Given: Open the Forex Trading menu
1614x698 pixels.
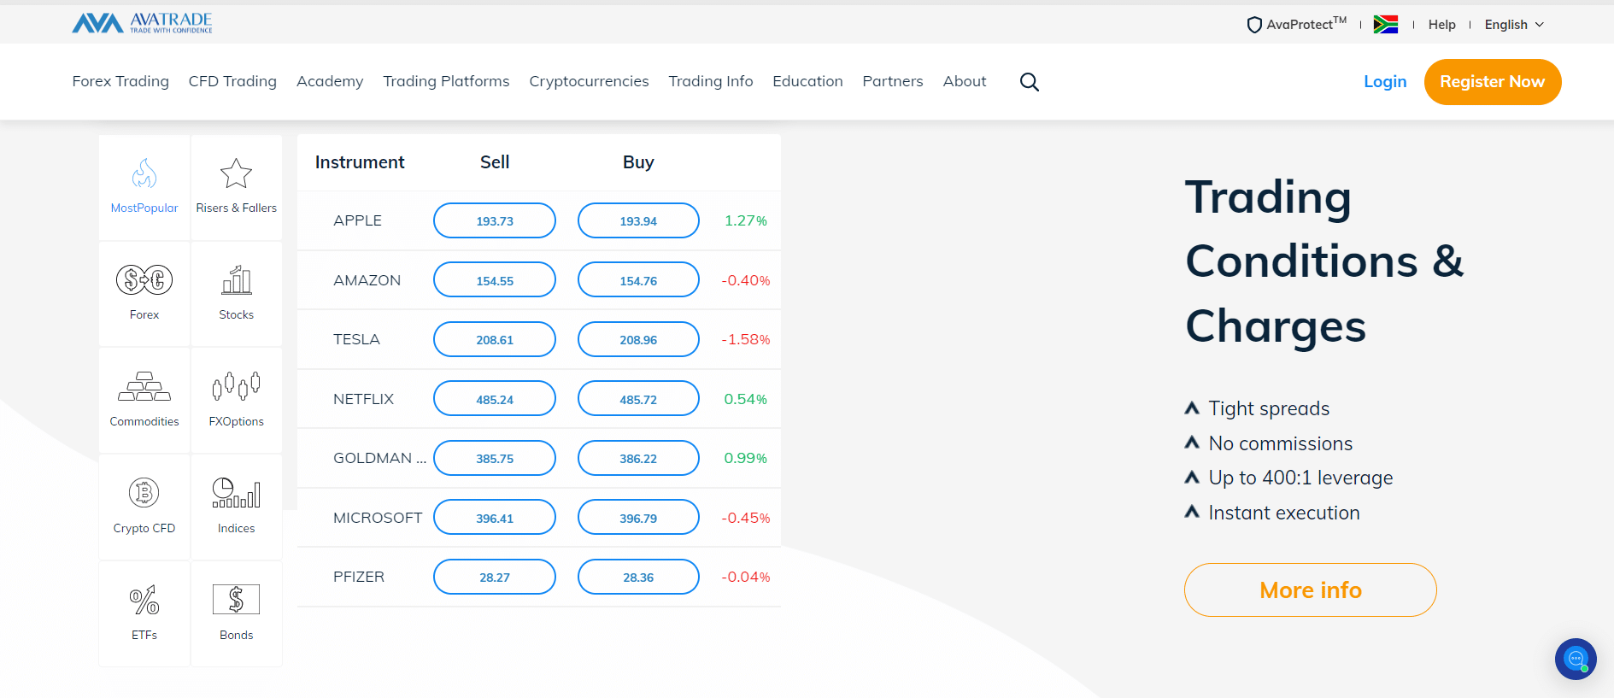Looking at the screenshot, I should pos(120,81).
